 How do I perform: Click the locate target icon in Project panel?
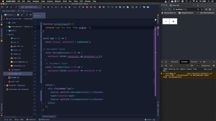pyautogui.click(x=18, y=15)
